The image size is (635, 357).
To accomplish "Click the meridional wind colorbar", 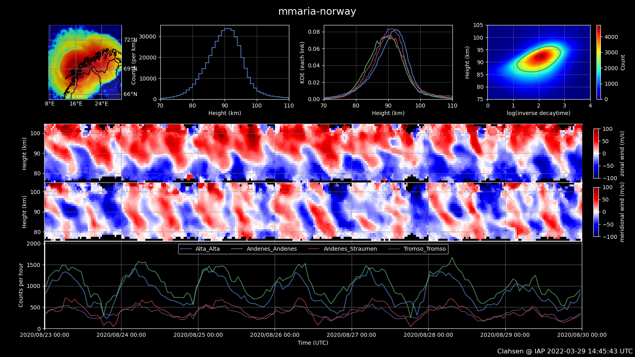I will click(597, 212).
